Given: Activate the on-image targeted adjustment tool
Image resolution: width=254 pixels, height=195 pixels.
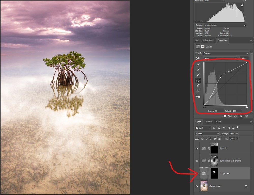Looking at the screenshot, I should coord(198,58).
